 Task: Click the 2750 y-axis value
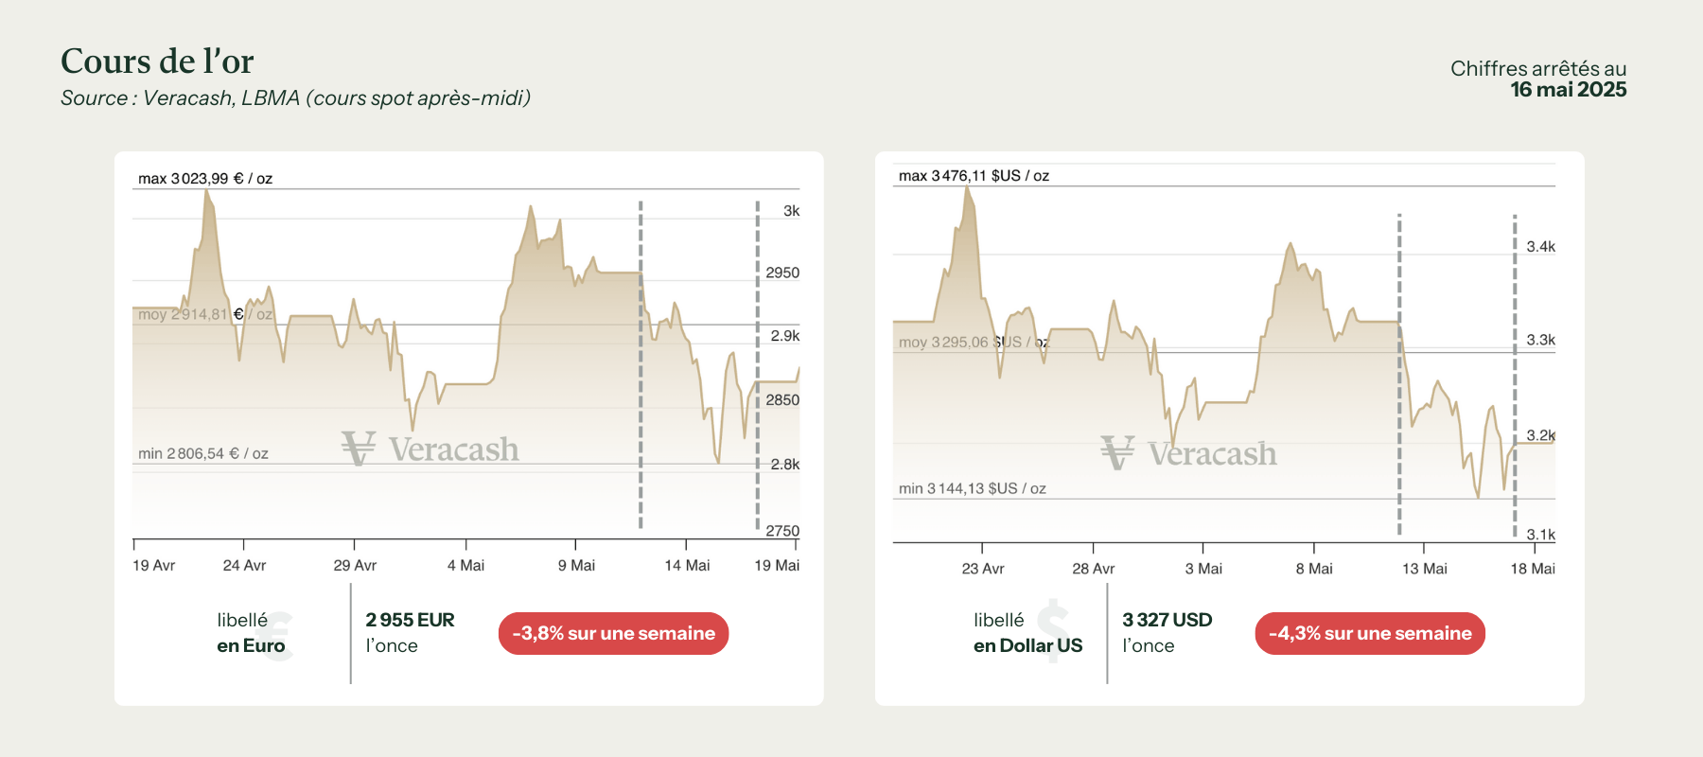point(782,531)
